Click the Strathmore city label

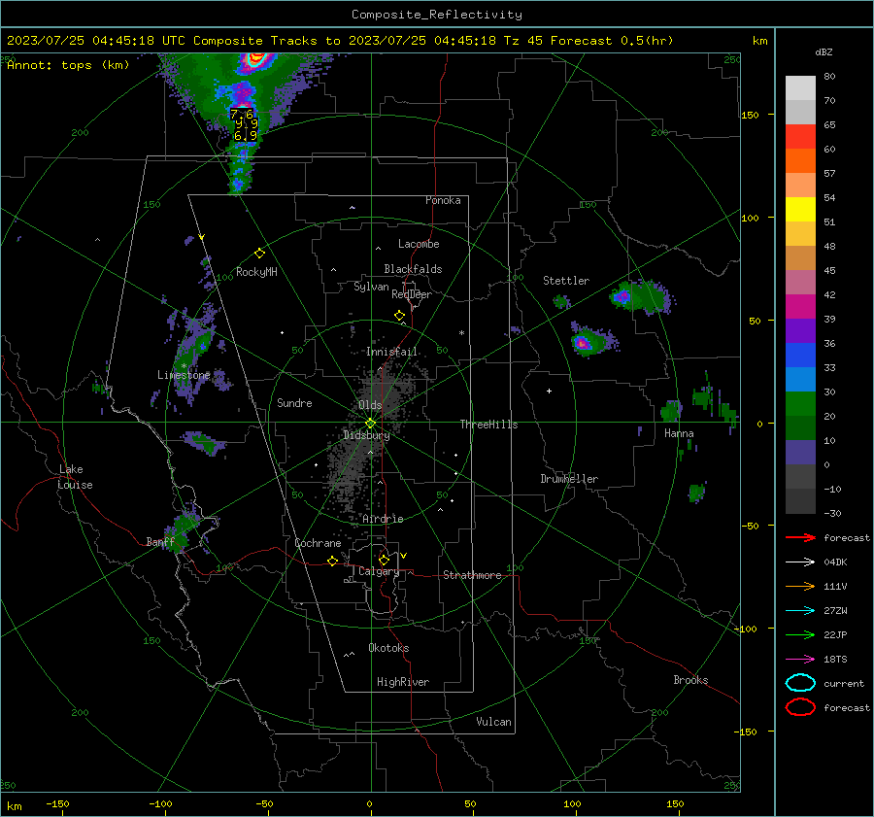472,575
